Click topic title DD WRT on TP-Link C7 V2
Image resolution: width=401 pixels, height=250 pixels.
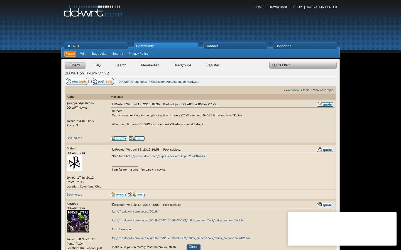click(x=87, y=73)
